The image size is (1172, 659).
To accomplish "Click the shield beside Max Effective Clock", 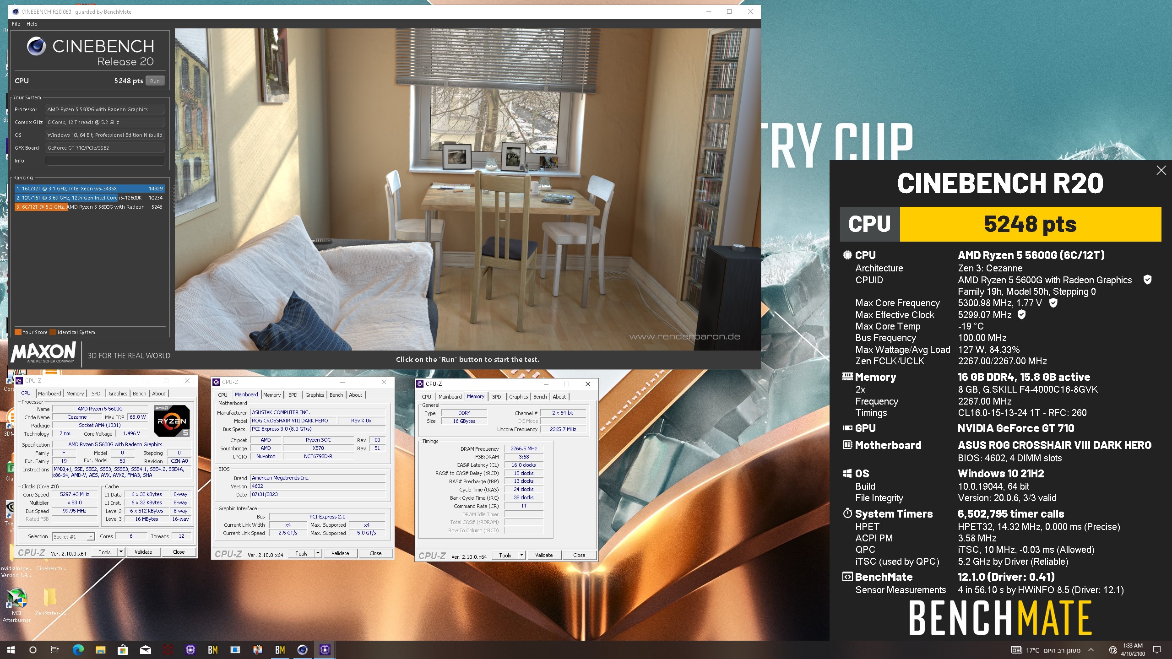I will [1021, 314].
